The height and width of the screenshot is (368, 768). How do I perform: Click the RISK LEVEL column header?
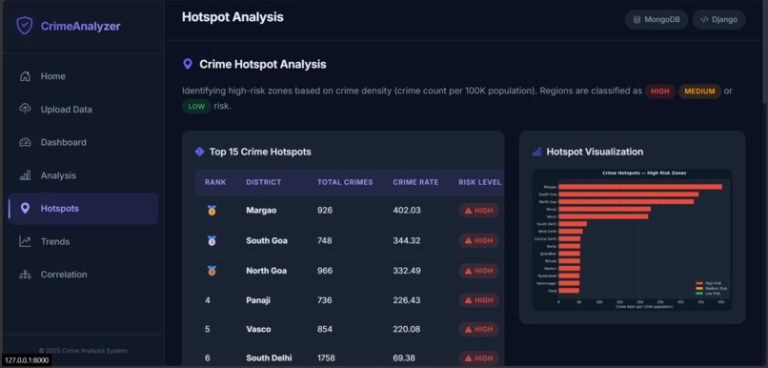coord(480,182)
